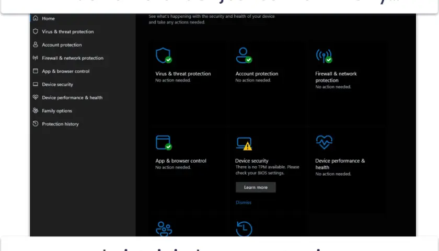This screenshot has height=251, width=439.
Task: Click 'No action needed' under Firewall & network protection
Action: (x=333, y=87)
